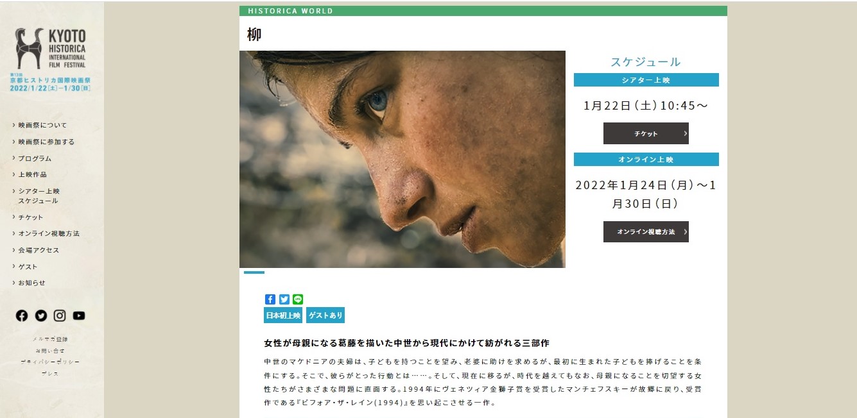Click the film still image
The image size is (857, 418).
(403, 159)
